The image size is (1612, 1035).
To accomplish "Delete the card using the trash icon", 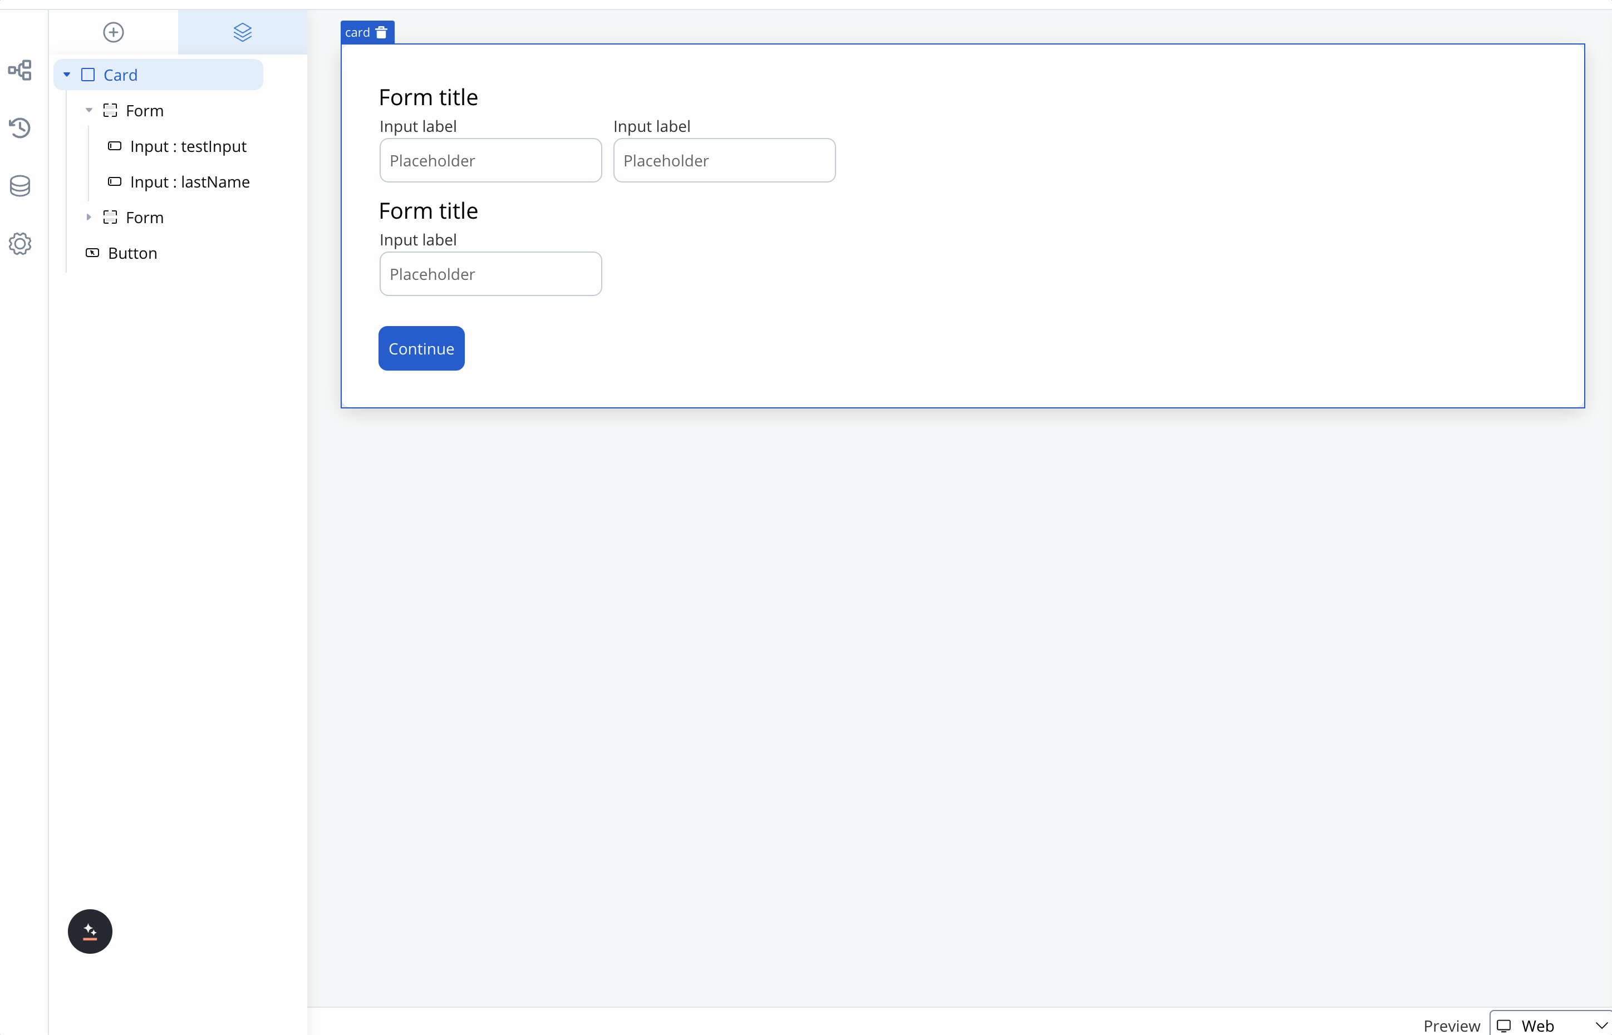I will 381,32.
